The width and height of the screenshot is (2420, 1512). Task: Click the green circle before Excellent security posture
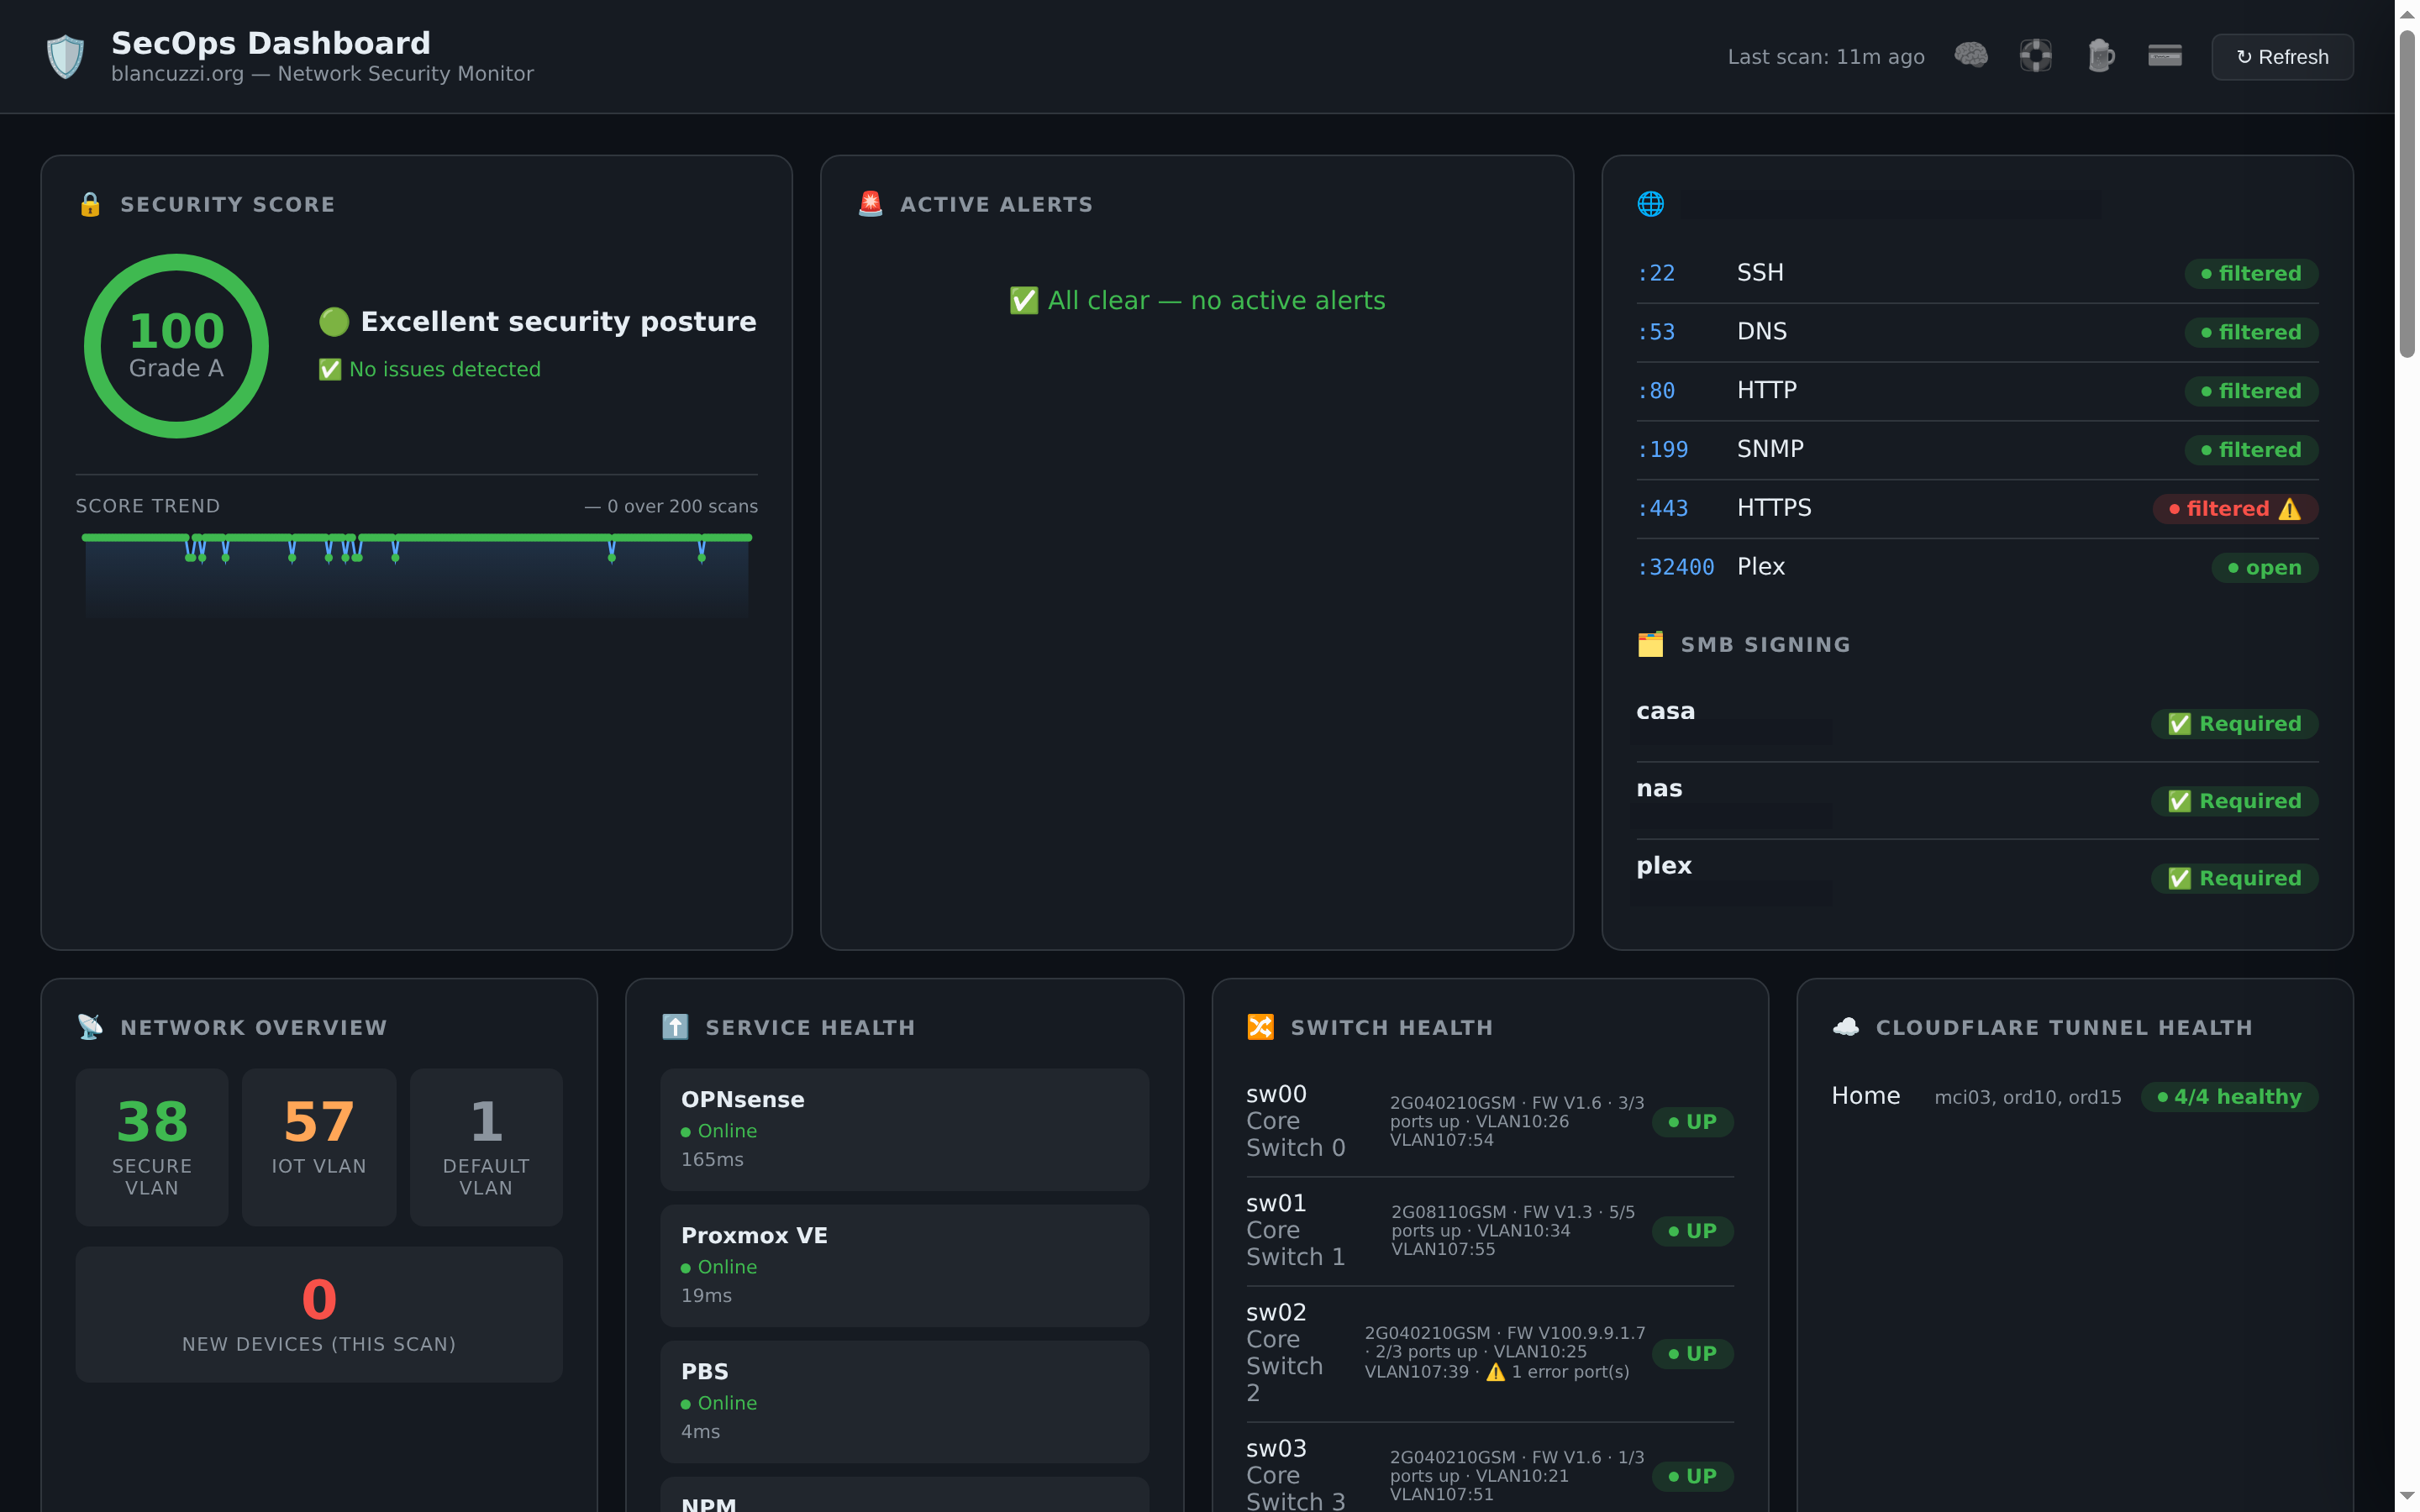click(334, 322)
